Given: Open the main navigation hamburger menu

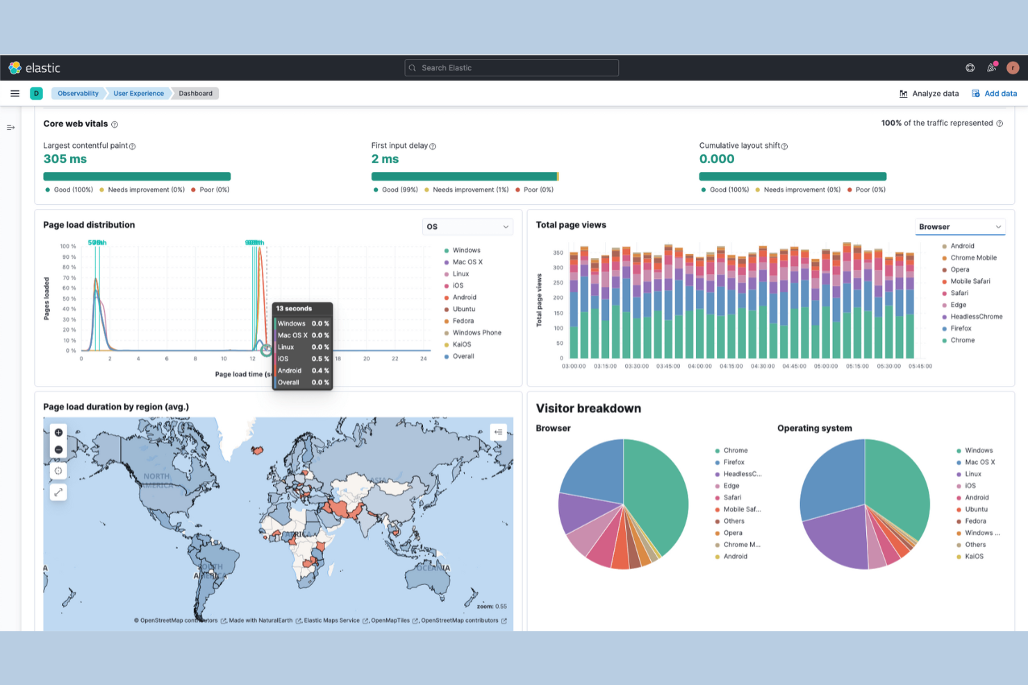Looking at the screenshot, I should [15, 93].
